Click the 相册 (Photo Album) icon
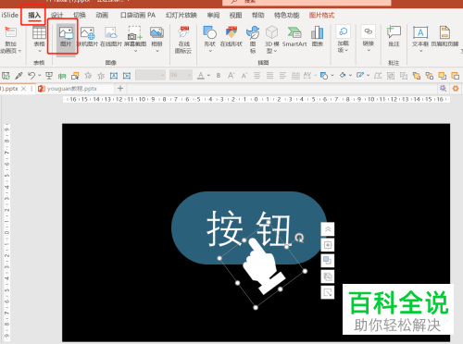 [x=156, y=32]
